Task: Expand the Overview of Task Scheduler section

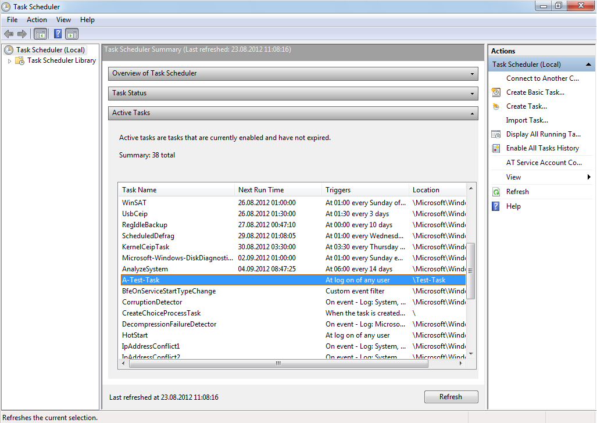Action: [473, 74]
